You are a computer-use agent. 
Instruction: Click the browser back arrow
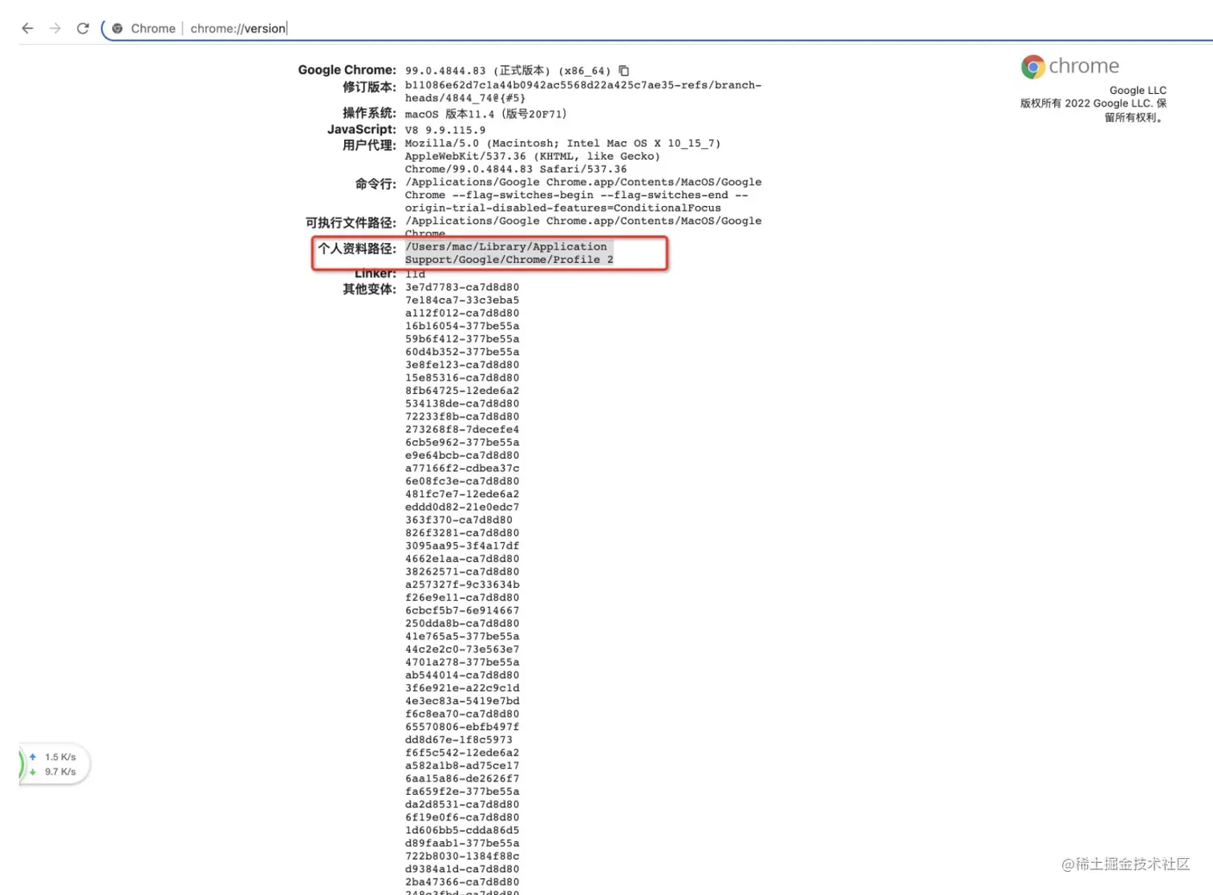tap(27, 28)
